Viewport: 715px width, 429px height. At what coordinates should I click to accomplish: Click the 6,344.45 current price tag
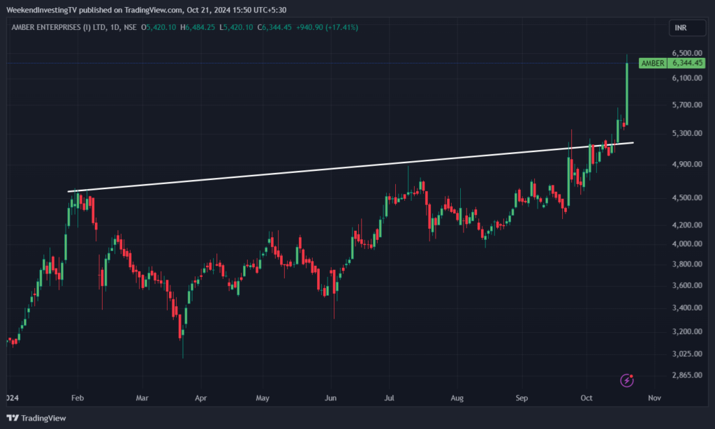tap(687, 63)
